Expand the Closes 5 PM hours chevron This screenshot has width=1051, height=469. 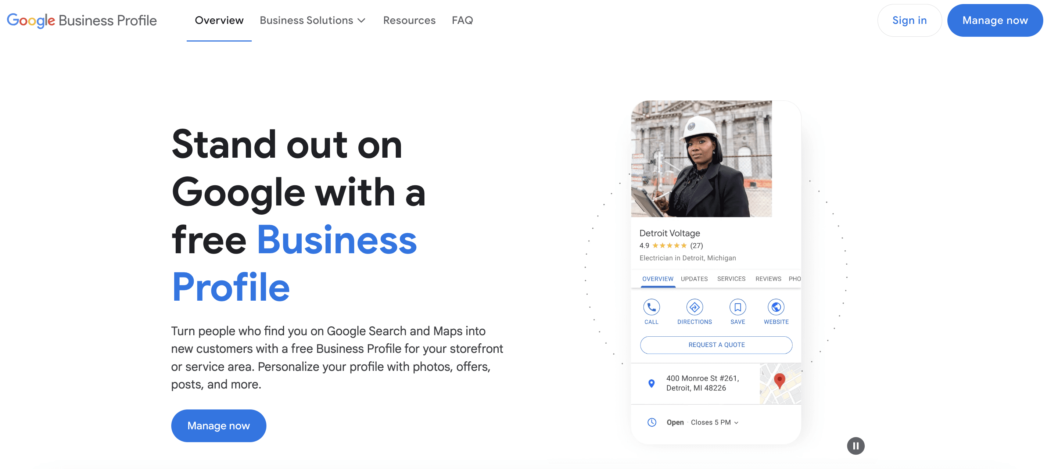click(736, 422)
